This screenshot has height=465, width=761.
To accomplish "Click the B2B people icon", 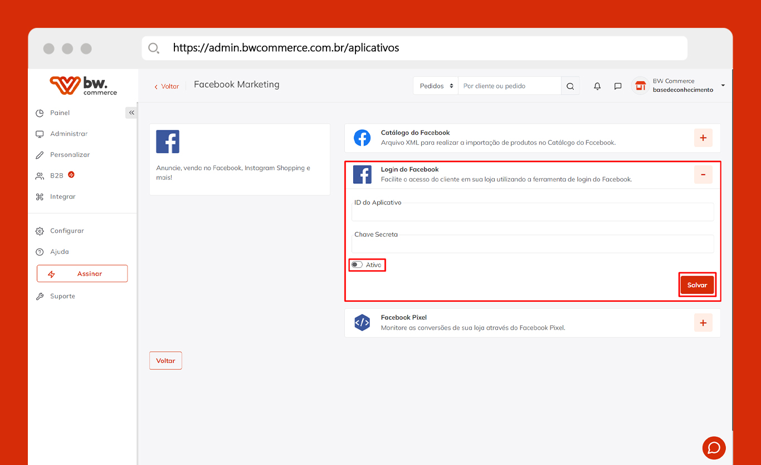I will click(x=40, y=176).
